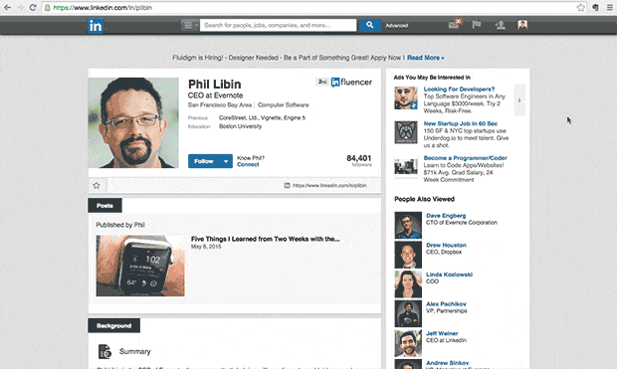The image size is (617, 369).
Task: Open the Chrome hamburger menu
Action: click(609, 8)
